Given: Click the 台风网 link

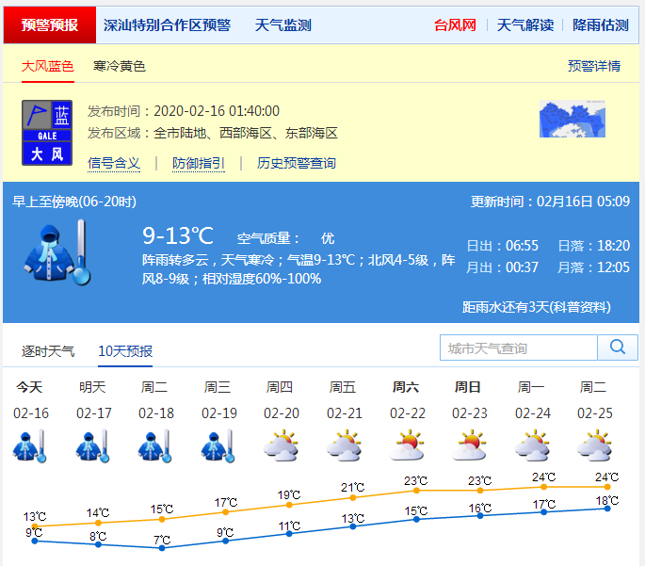Looking at the screenshot, I should click(x=455, y=25).
